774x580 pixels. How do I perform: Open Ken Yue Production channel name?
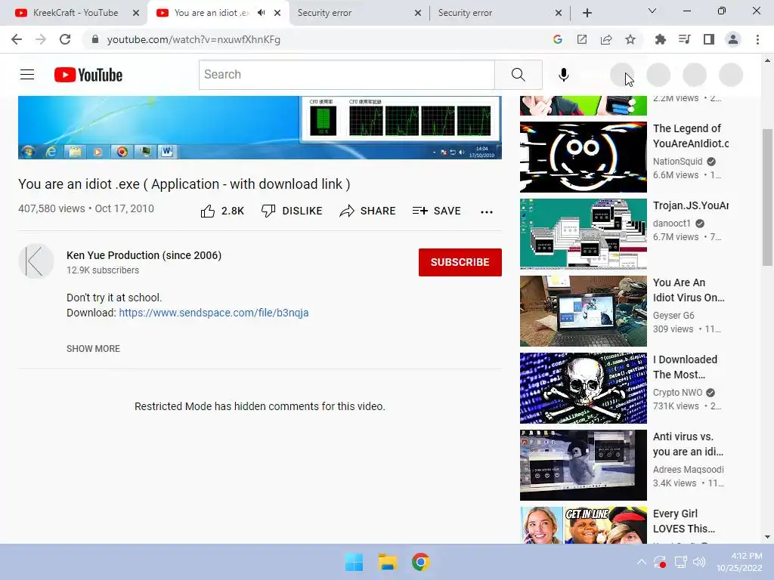tap(144, 255)
